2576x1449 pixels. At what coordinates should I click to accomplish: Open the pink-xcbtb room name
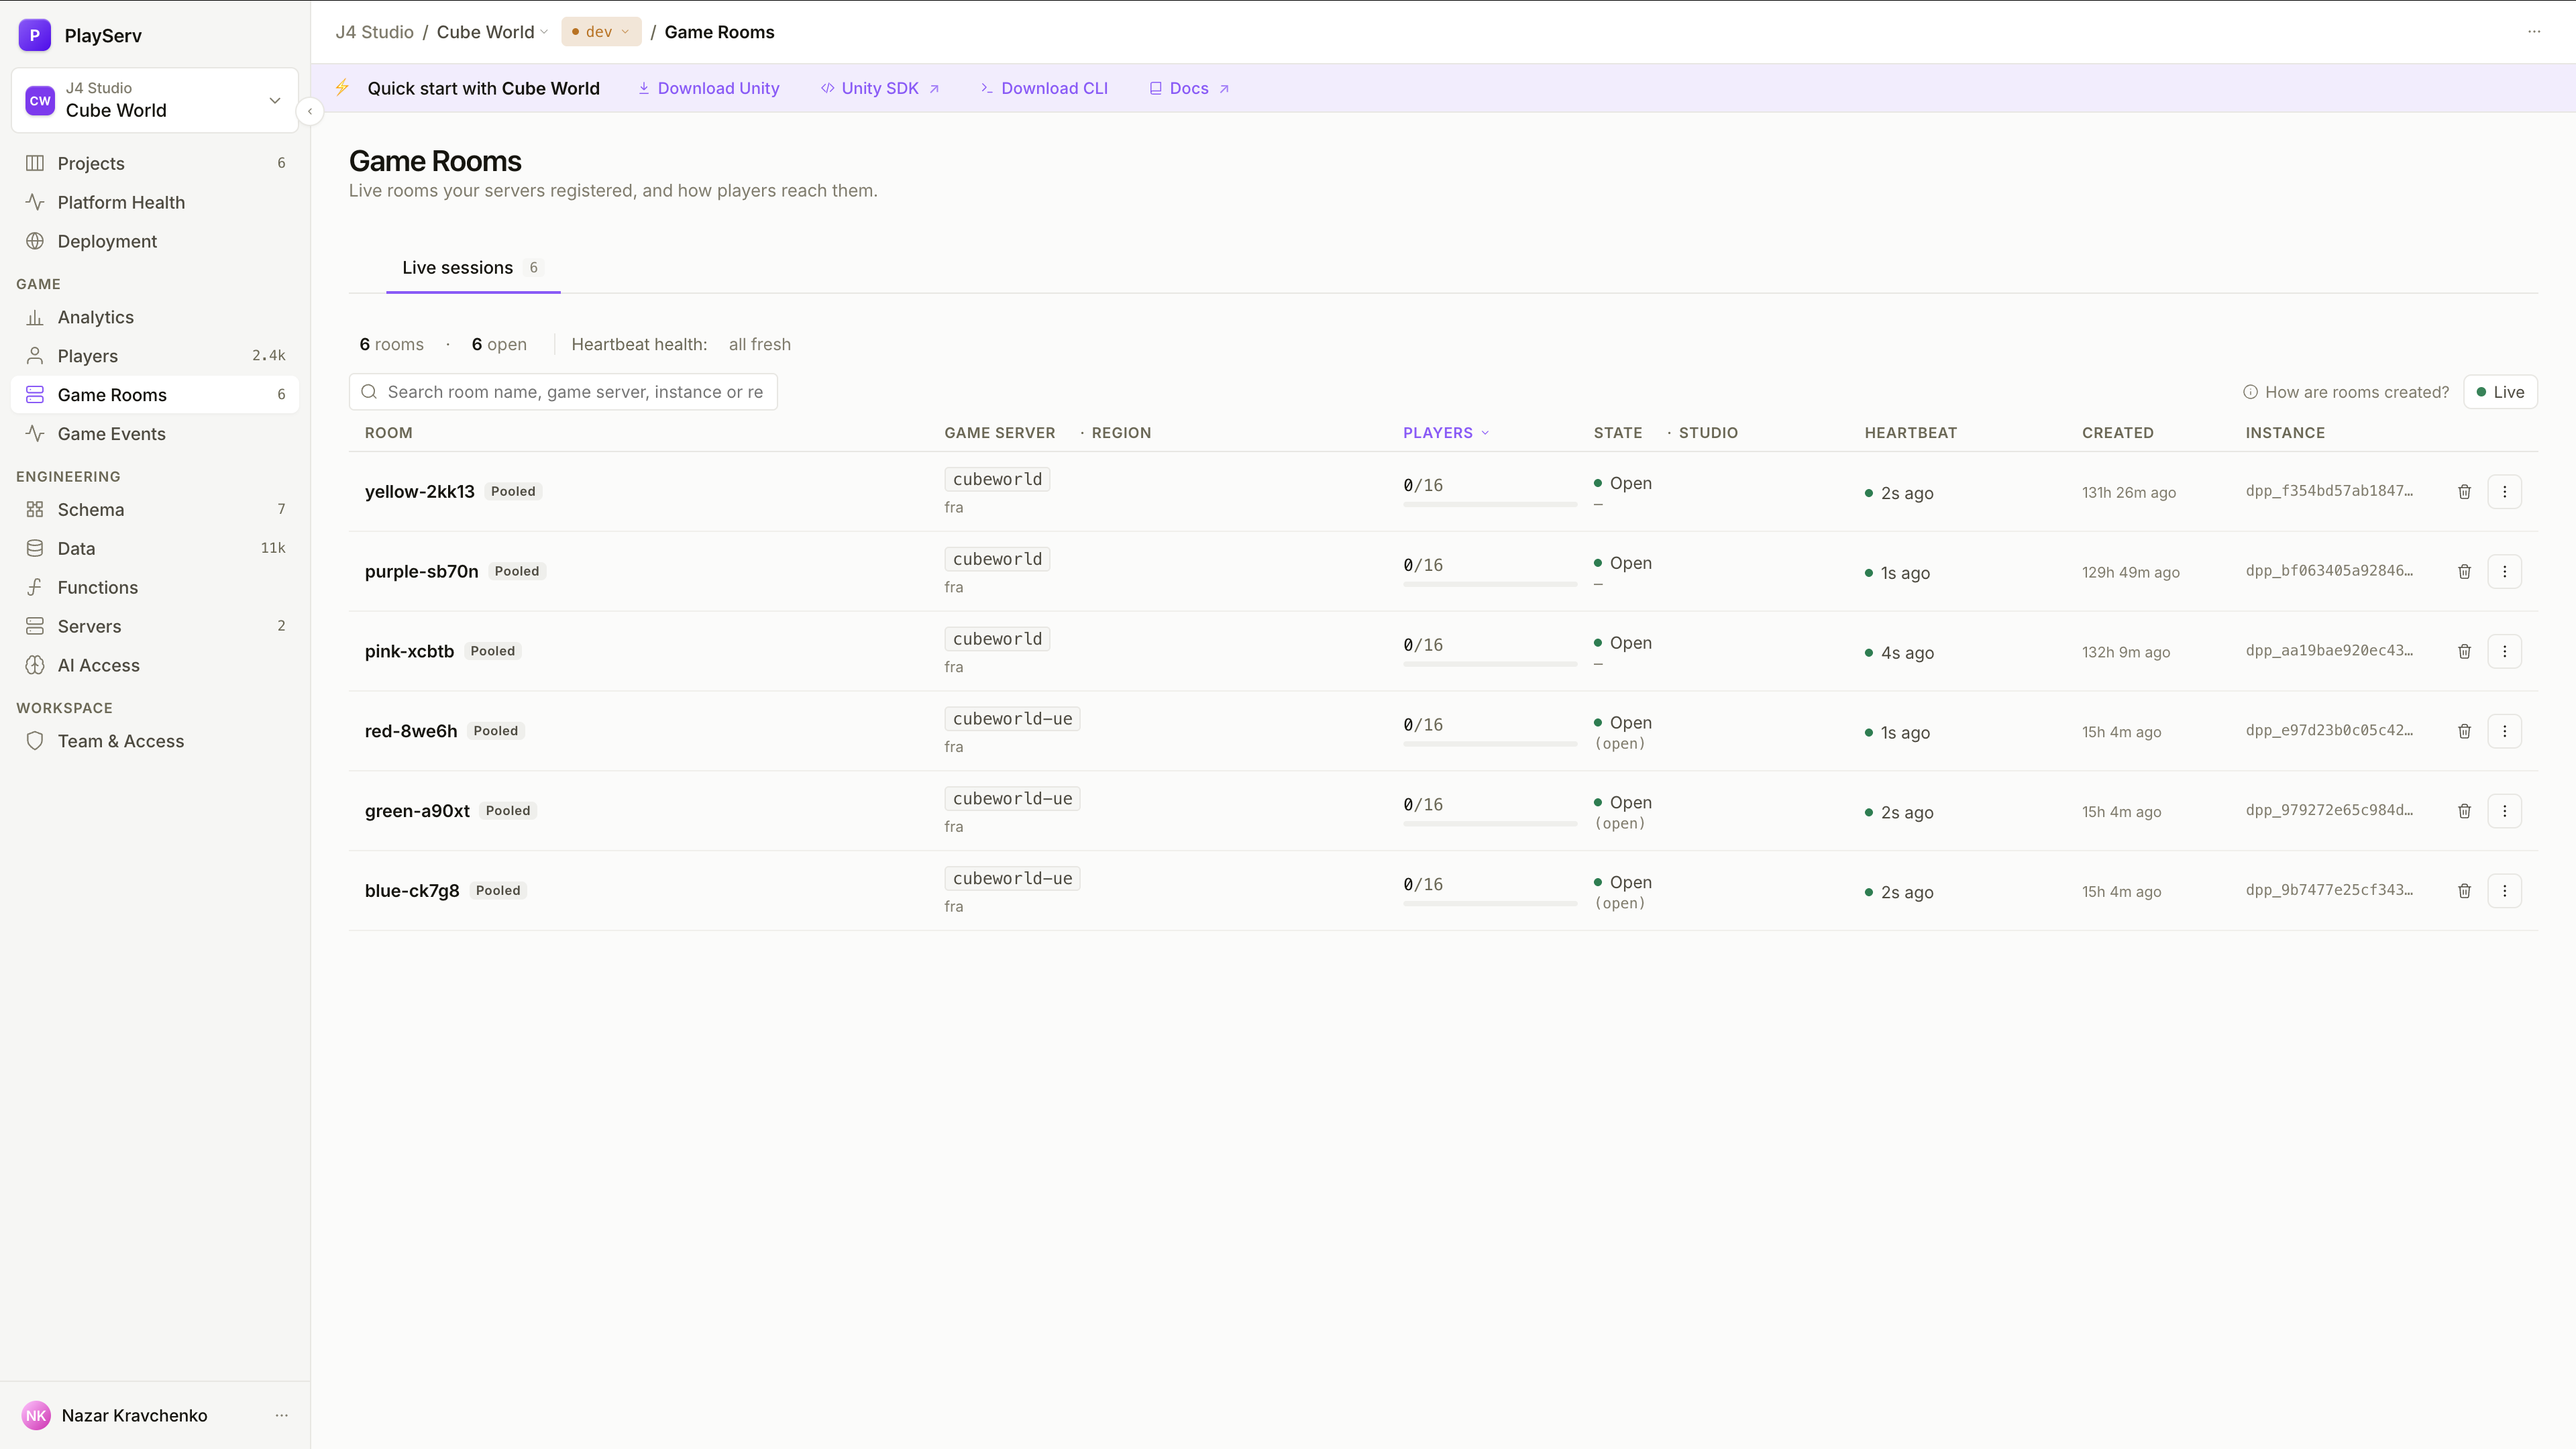(x=409, y=651)
